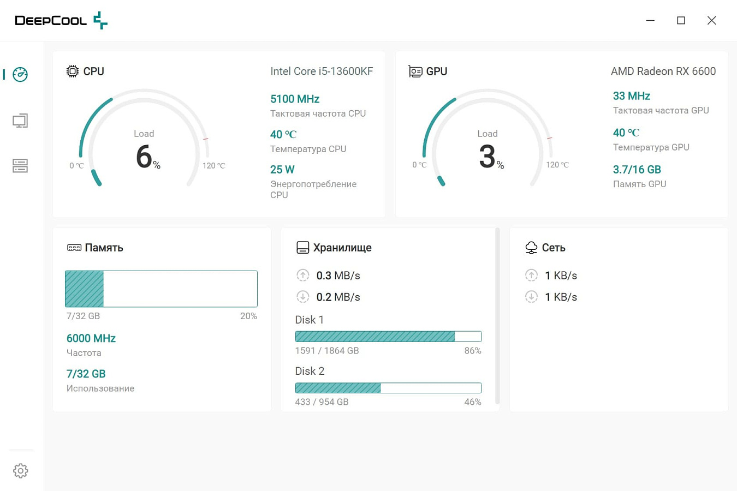
Task: Minimize the DeepCool window
Action: point(650,21)
